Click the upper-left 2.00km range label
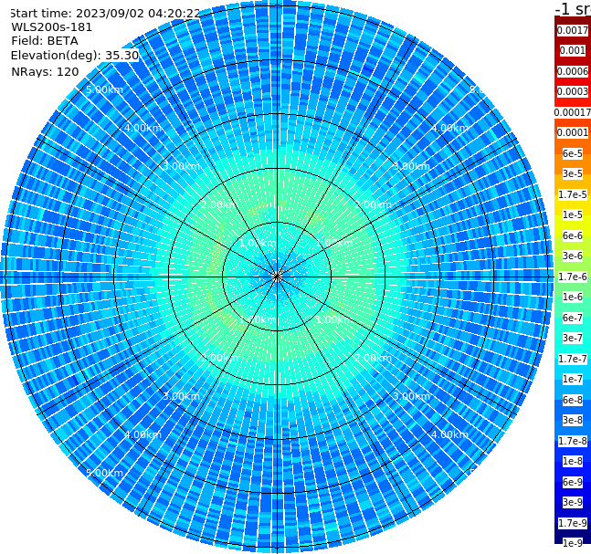 (219, 204)
